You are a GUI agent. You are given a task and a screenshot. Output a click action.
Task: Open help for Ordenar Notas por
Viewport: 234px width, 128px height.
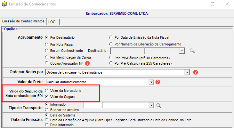(x=196, y=72)
